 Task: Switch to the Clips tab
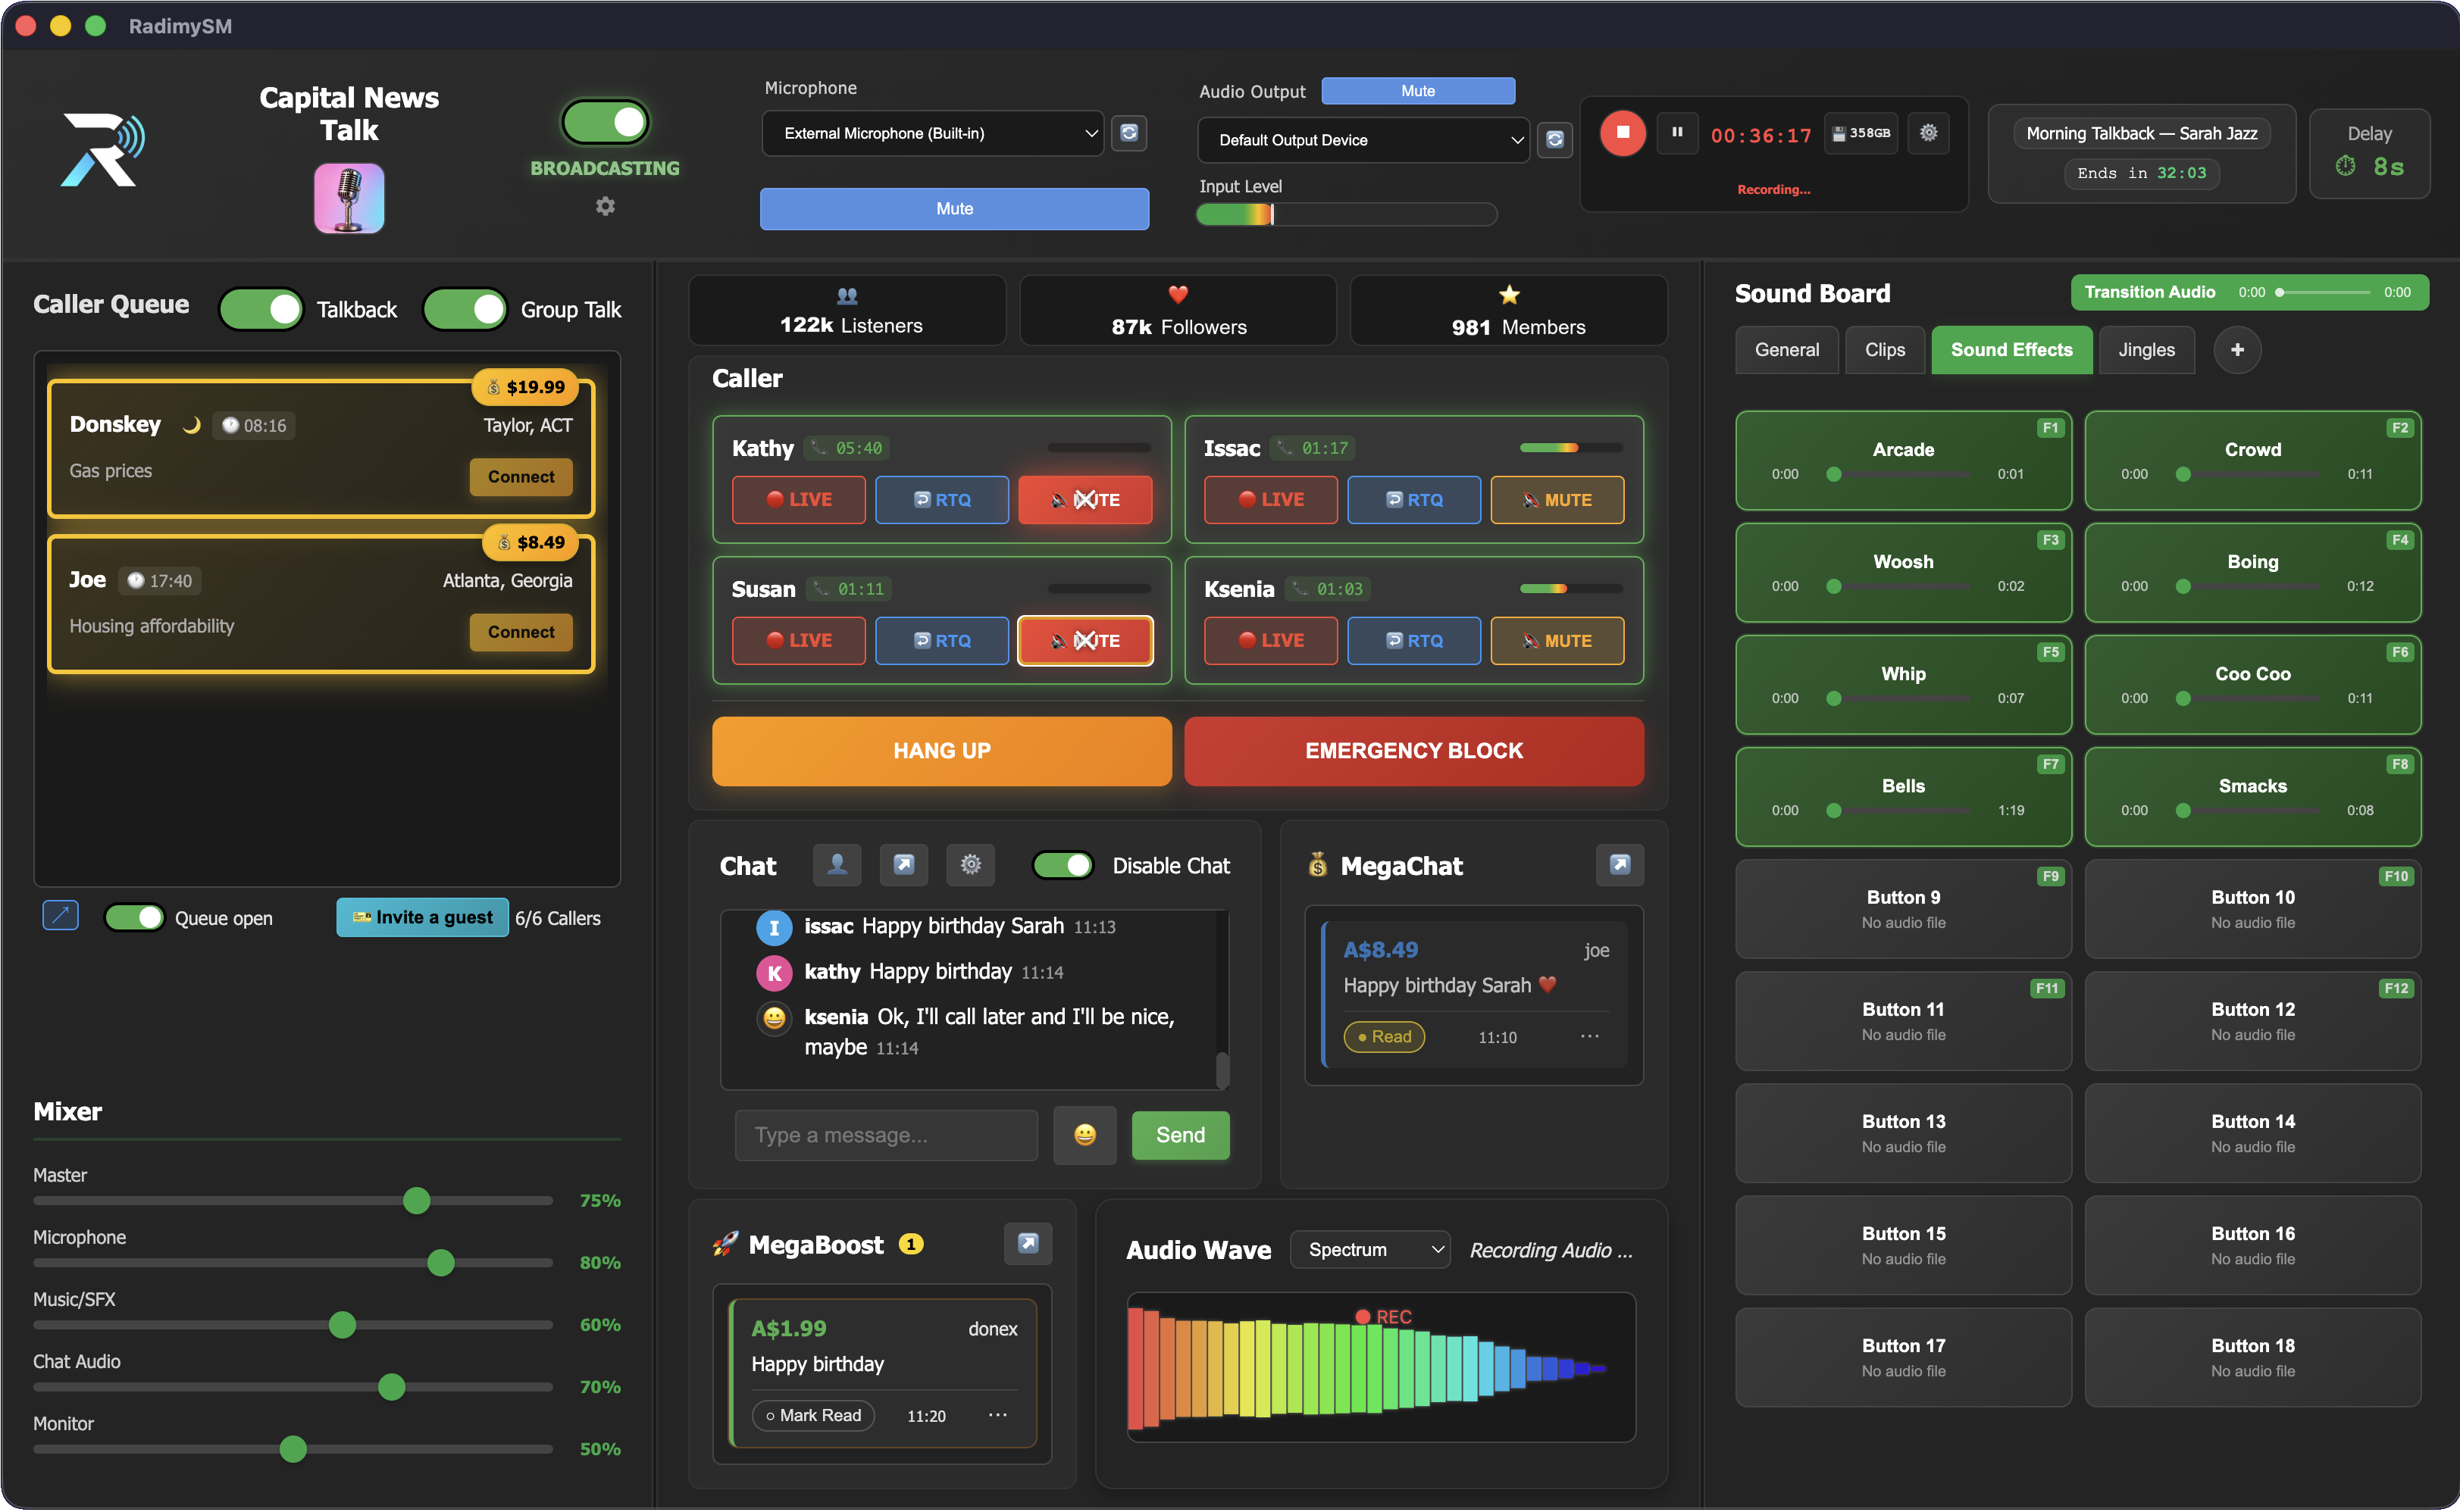point(1885,350)
